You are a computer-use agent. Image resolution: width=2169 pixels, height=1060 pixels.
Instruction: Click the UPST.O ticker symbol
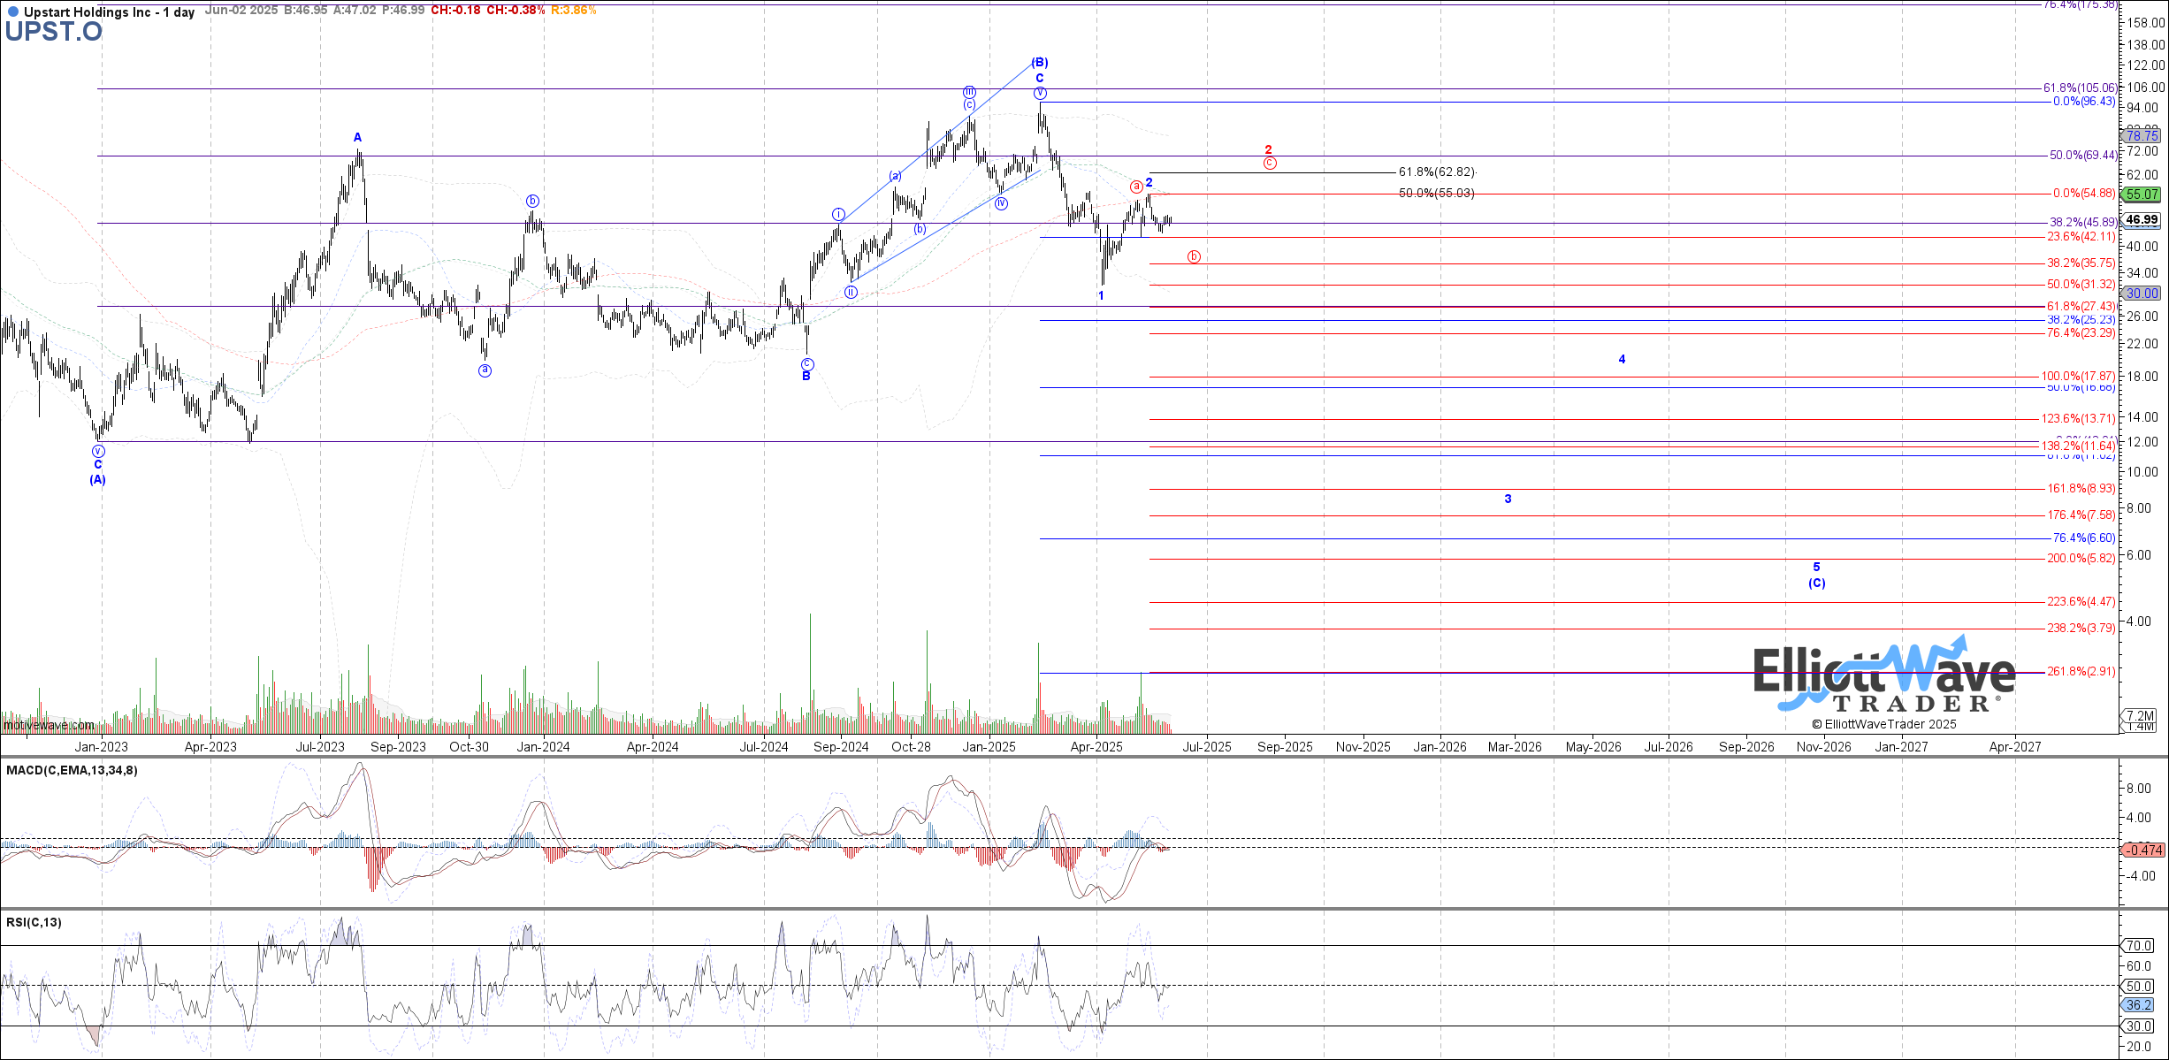54,32
